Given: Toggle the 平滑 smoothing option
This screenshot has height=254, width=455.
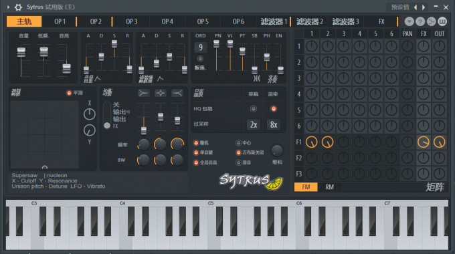Looking at the screenshot, I should 69,93.
